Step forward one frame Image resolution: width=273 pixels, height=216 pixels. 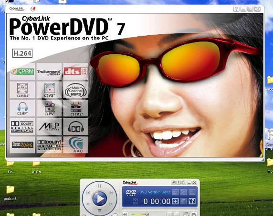pos(111,204)
